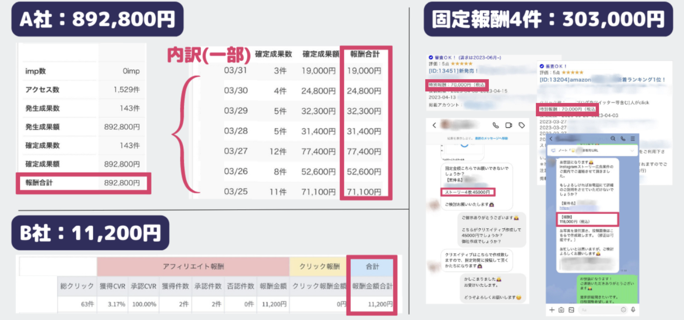Click the phone icon in LINE chat header

(623, 139)
